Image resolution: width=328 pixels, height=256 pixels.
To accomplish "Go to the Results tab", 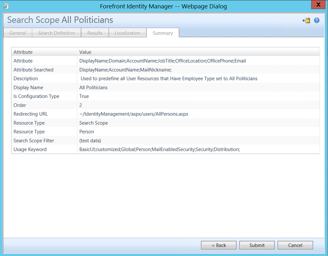I will 95,33.
